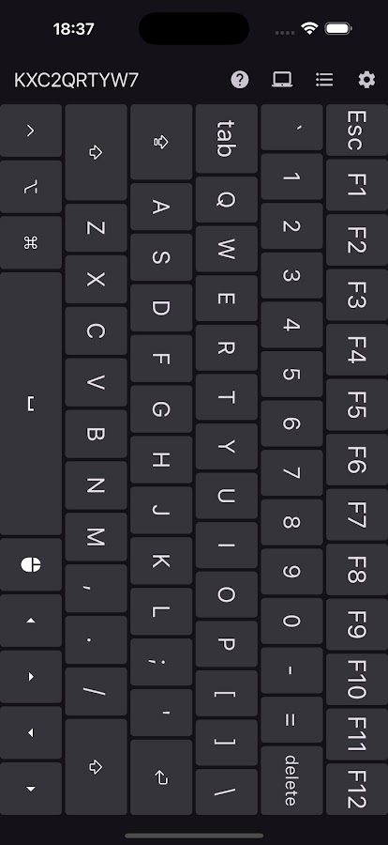Tap the F5 function key
The image size is (388, 845).
357,405
